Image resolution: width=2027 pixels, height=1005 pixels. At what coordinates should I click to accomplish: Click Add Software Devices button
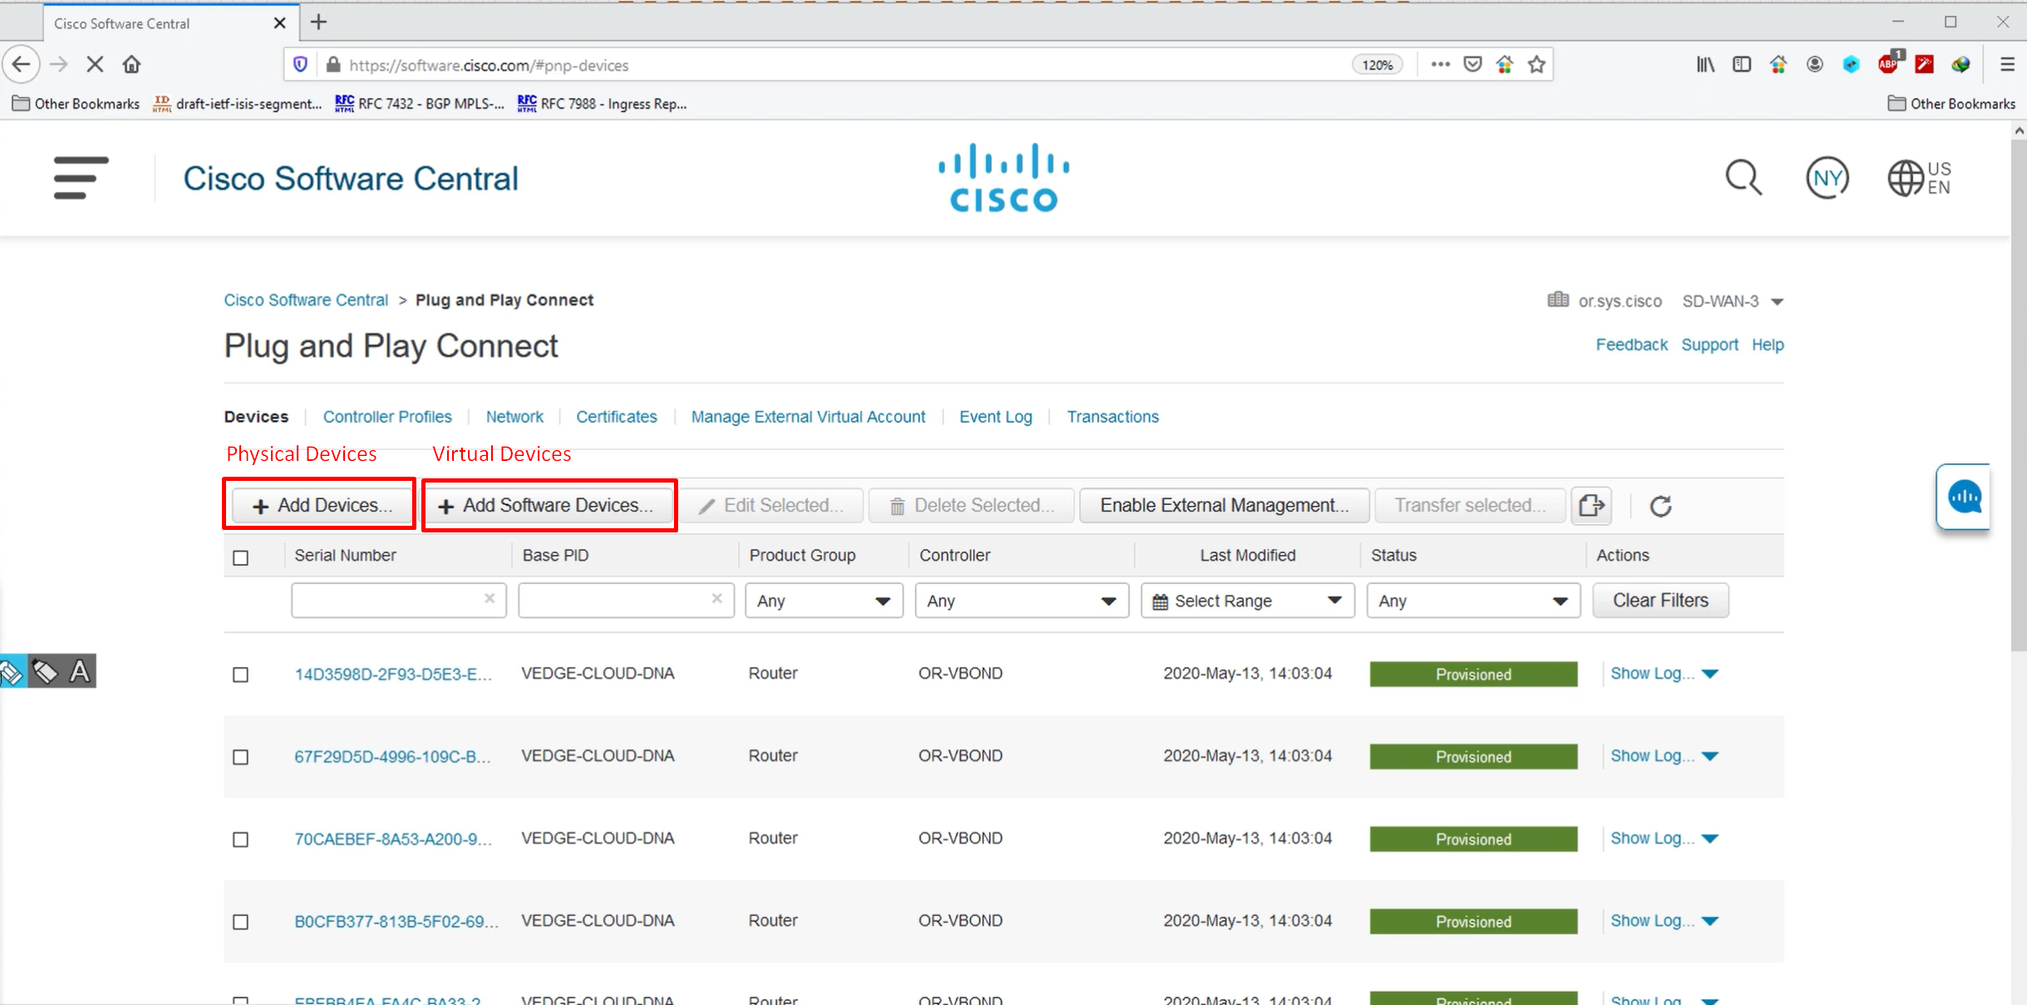pos(548,506)
